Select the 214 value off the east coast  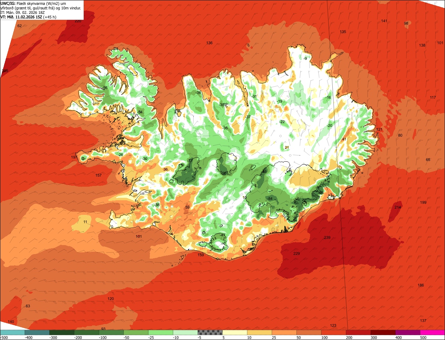(398, 207)
